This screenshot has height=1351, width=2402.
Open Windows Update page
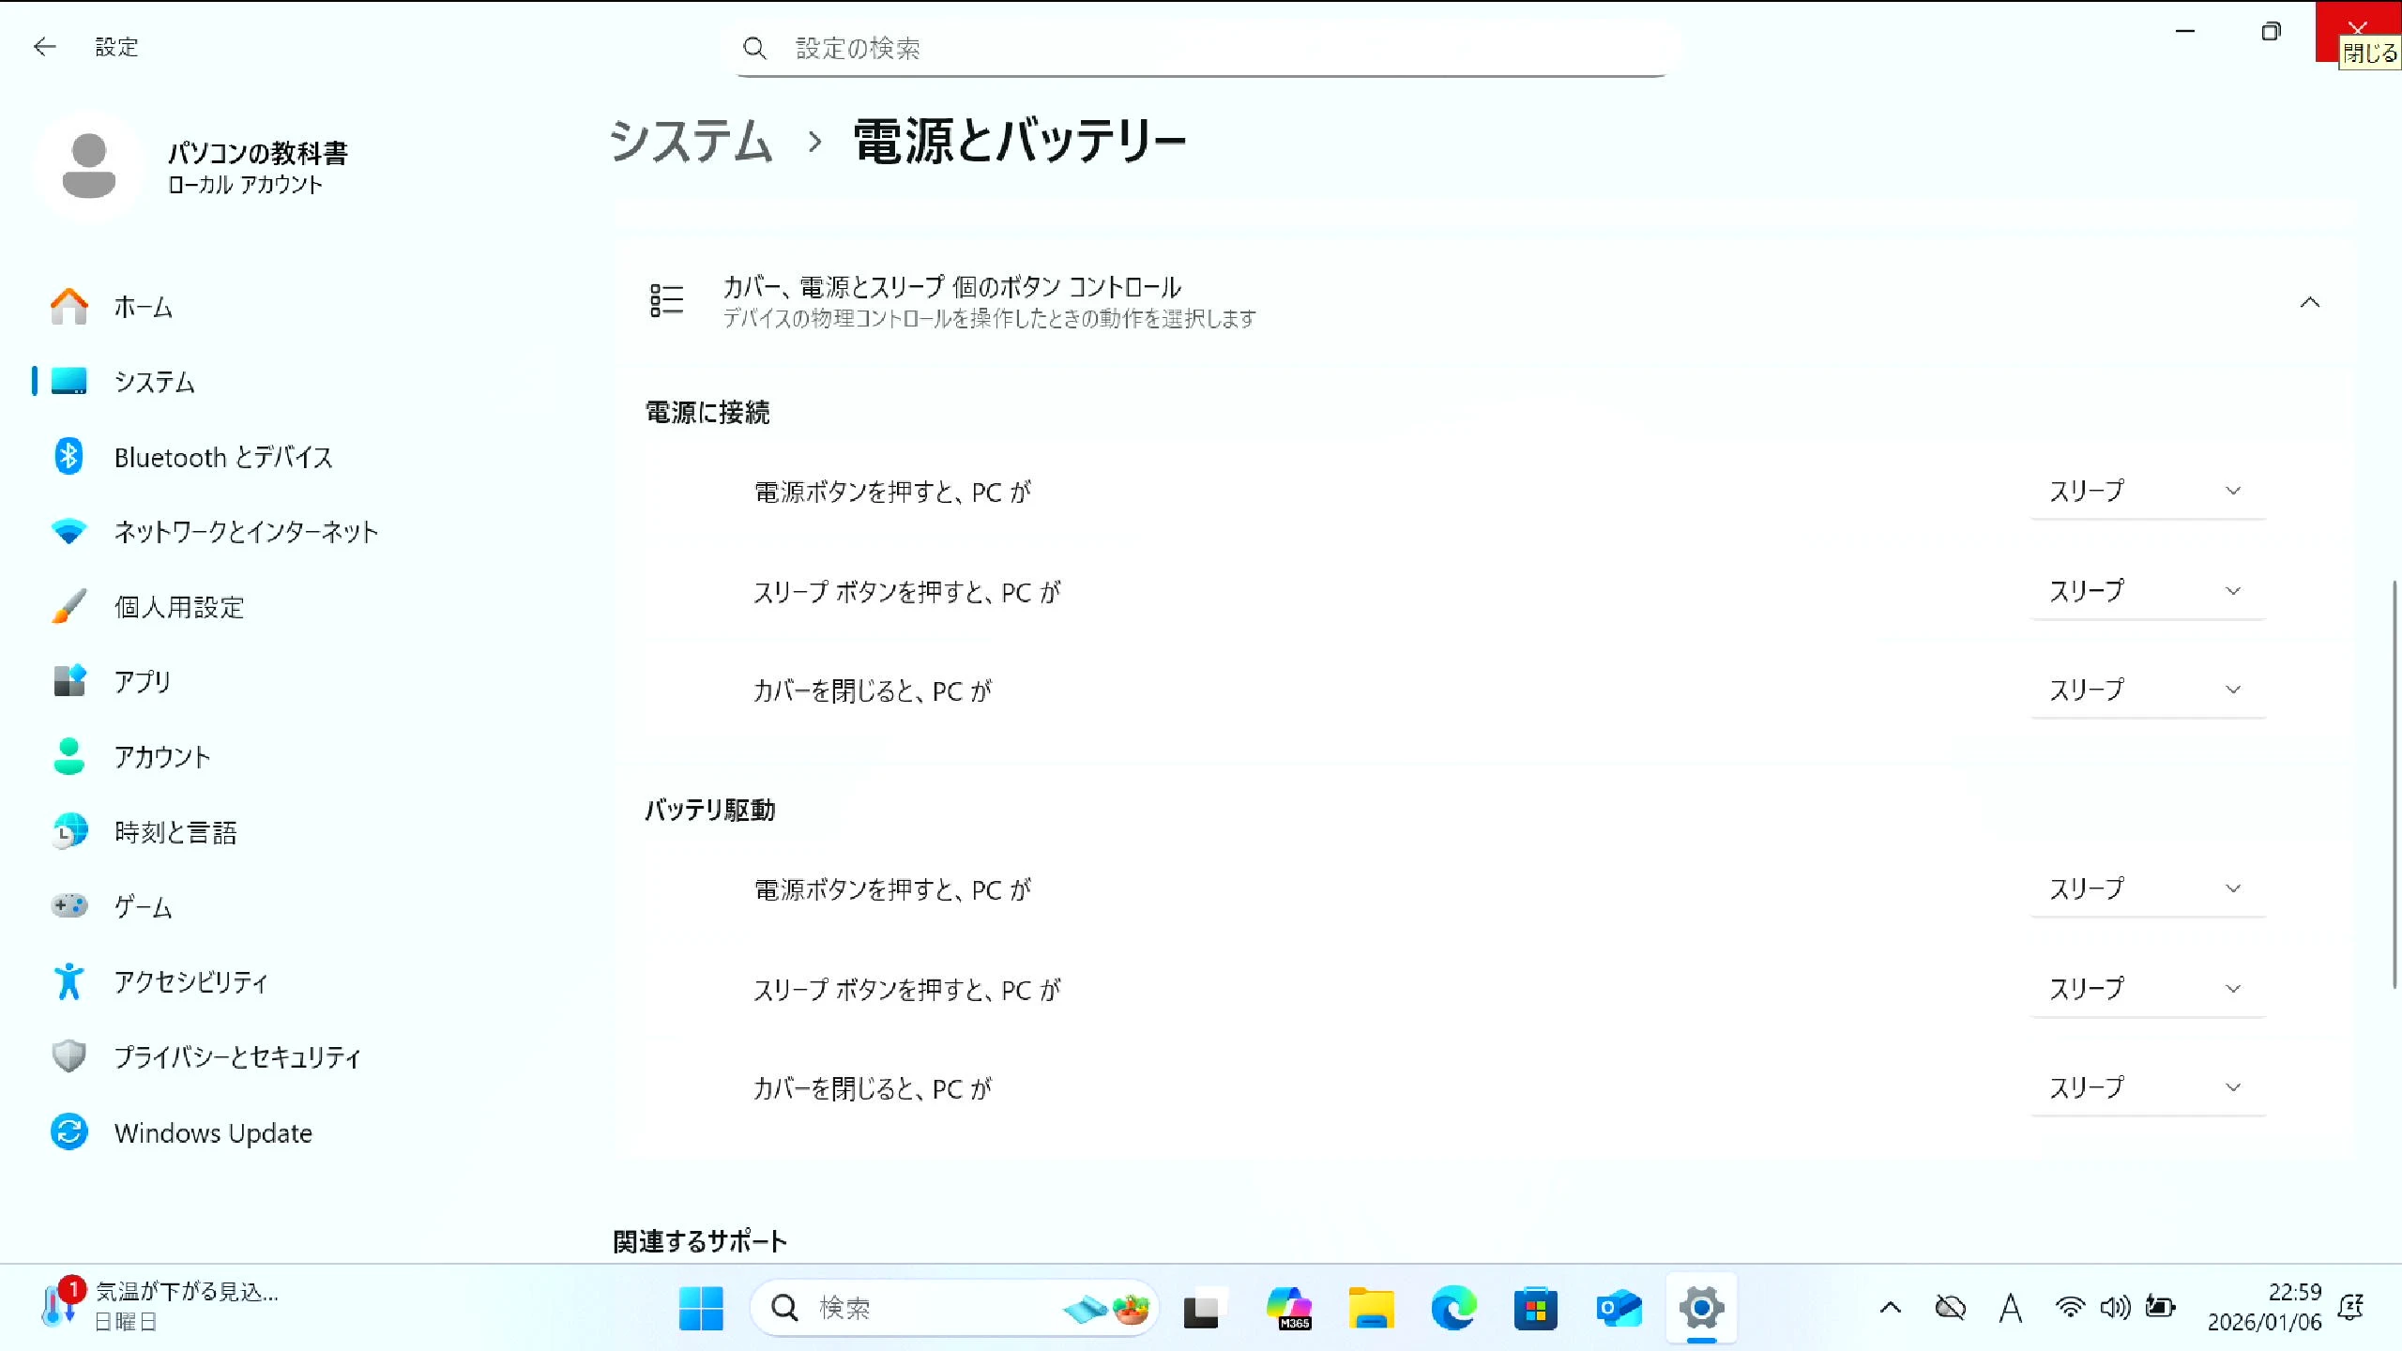(213, 1132)
